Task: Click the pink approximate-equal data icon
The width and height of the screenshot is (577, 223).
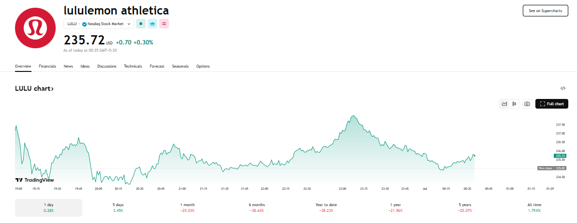Action: (164, 24)
